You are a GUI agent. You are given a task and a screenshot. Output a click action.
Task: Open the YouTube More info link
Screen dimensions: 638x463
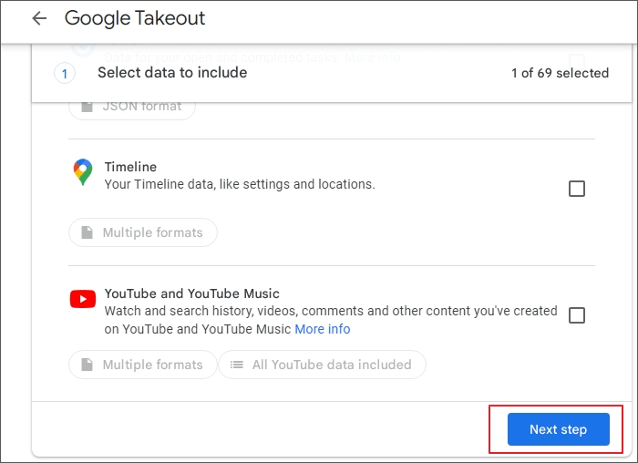[x=323, y=329]
